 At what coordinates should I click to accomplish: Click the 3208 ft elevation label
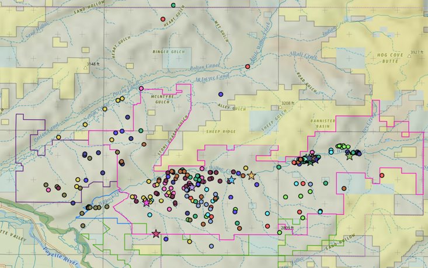coord(288,103)
